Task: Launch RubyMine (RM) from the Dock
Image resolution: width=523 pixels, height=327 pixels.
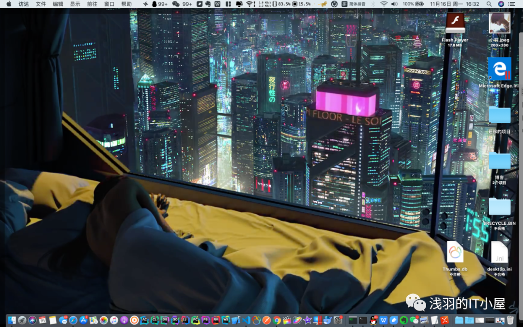Action: click(216, 320)
